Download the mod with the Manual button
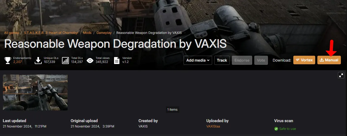The width and height of the screenshot is (347, 136). [x=329, y=60]
